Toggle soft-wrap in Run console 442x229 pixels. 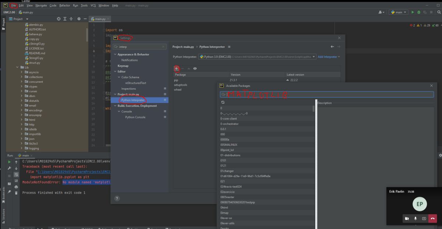tap(16, 175)
